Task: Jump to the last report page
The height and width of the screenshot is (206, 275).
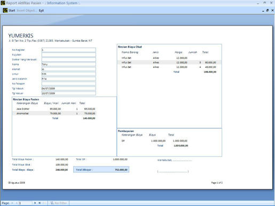Action: (x=40, y=203)
